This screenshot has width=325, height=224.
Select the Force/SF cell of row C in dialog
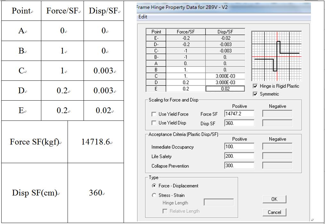click(x=186, y=76)
